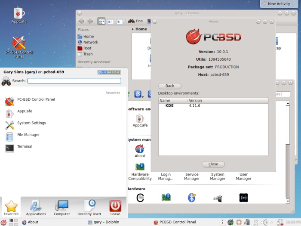Open PC-BSD Control Panel desktop icon
The width and height of the screenshot is (301, 226).
(19, 47)
